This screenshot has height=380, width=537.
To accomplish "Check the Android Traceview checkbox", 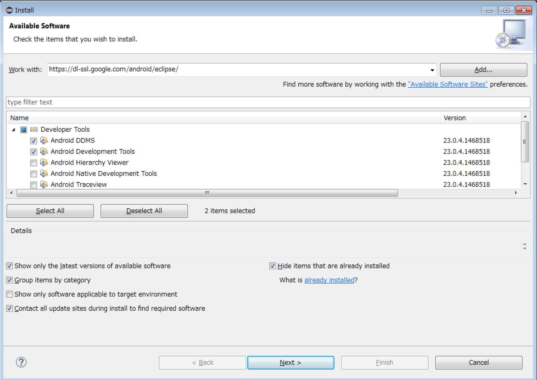I will coord(33,185).
